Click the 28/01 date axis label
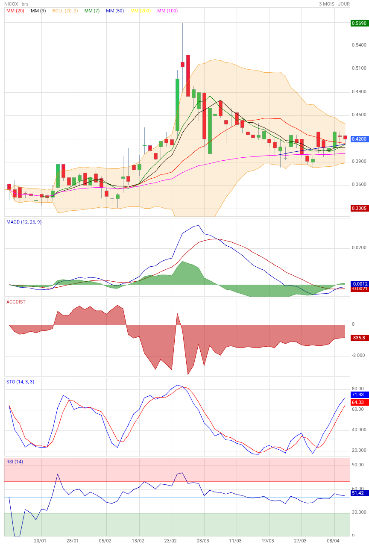This screenshot has width=369, height=545. pos(73,541)
